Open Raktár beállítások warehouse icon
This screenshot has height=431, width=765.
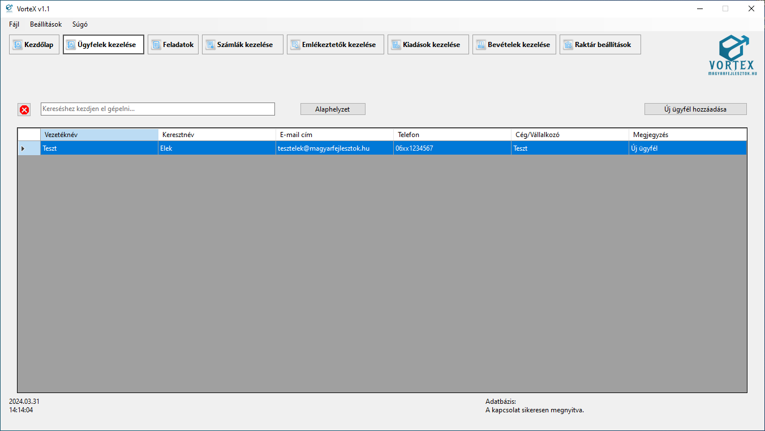568,45
